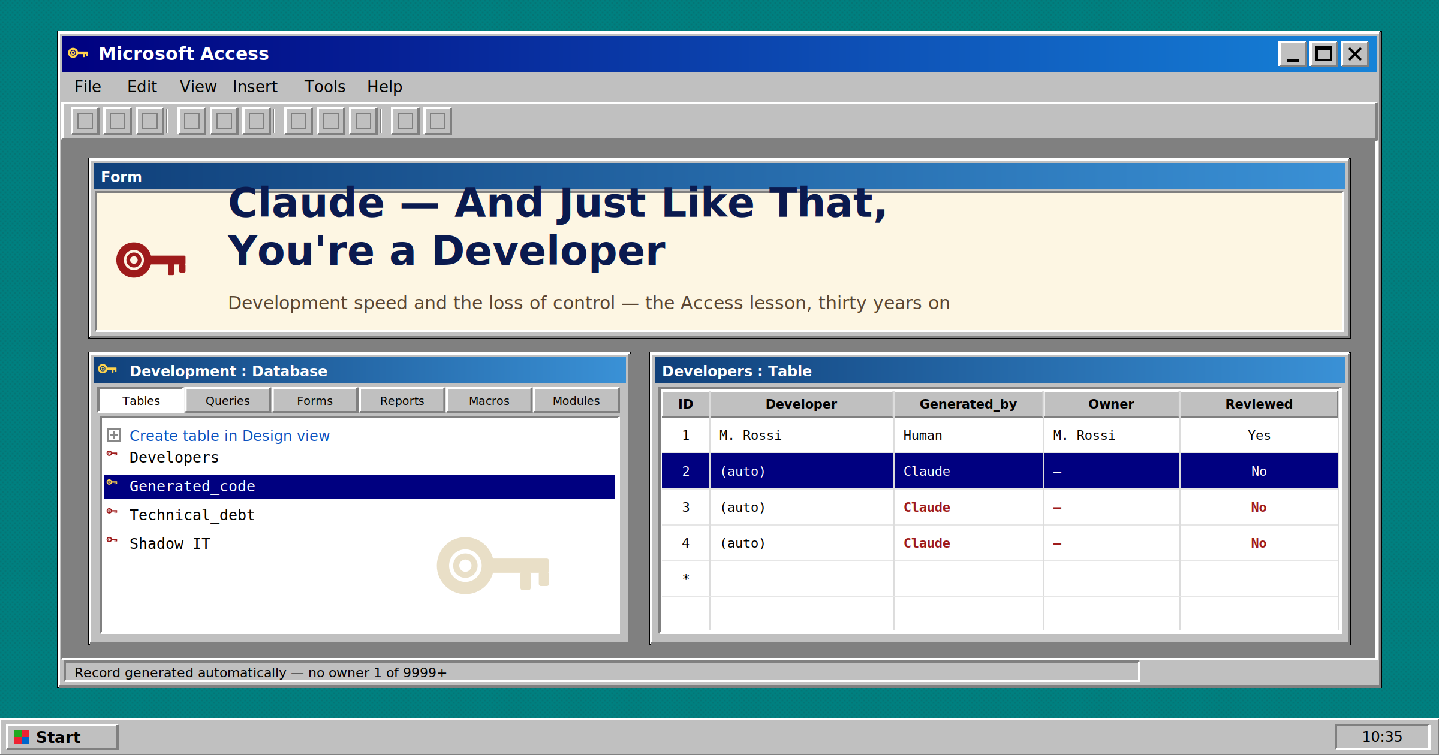The height and width of the screenshot is (755, 1439).
Task: Open the Insert menu
Action: (x=255, y=87)
